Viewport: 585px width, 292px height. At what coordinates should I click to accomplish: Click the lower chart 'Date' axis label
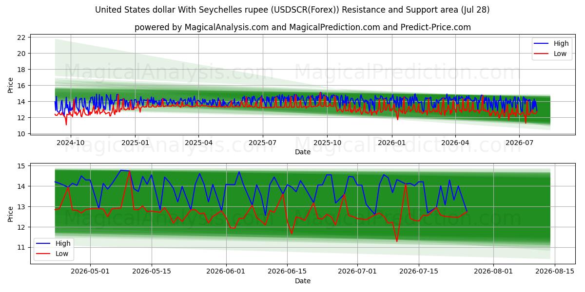303,281
